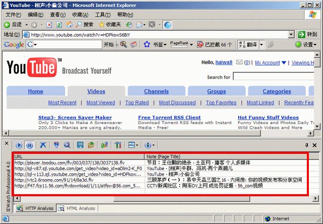The width and height of the screenshot is (323, 224).
Task: Select the player.toodou.com flv URL row
Action: [160, 162]
